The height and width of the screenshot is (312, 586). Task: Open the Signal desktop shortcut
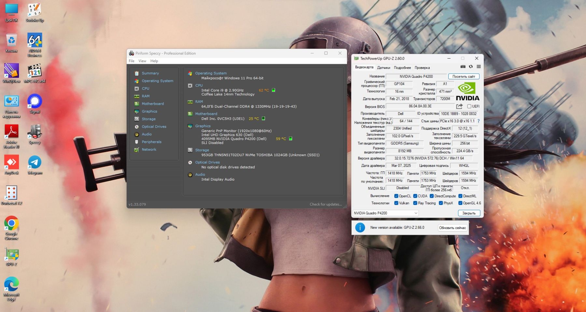point(35,103)
